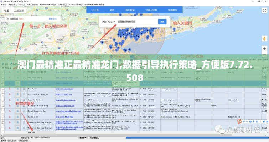The width and height of the screenshot is (269, 142).
Task: Star the Extech Industries Inc row
Action: pyautogui.click(x=24, y=111)
